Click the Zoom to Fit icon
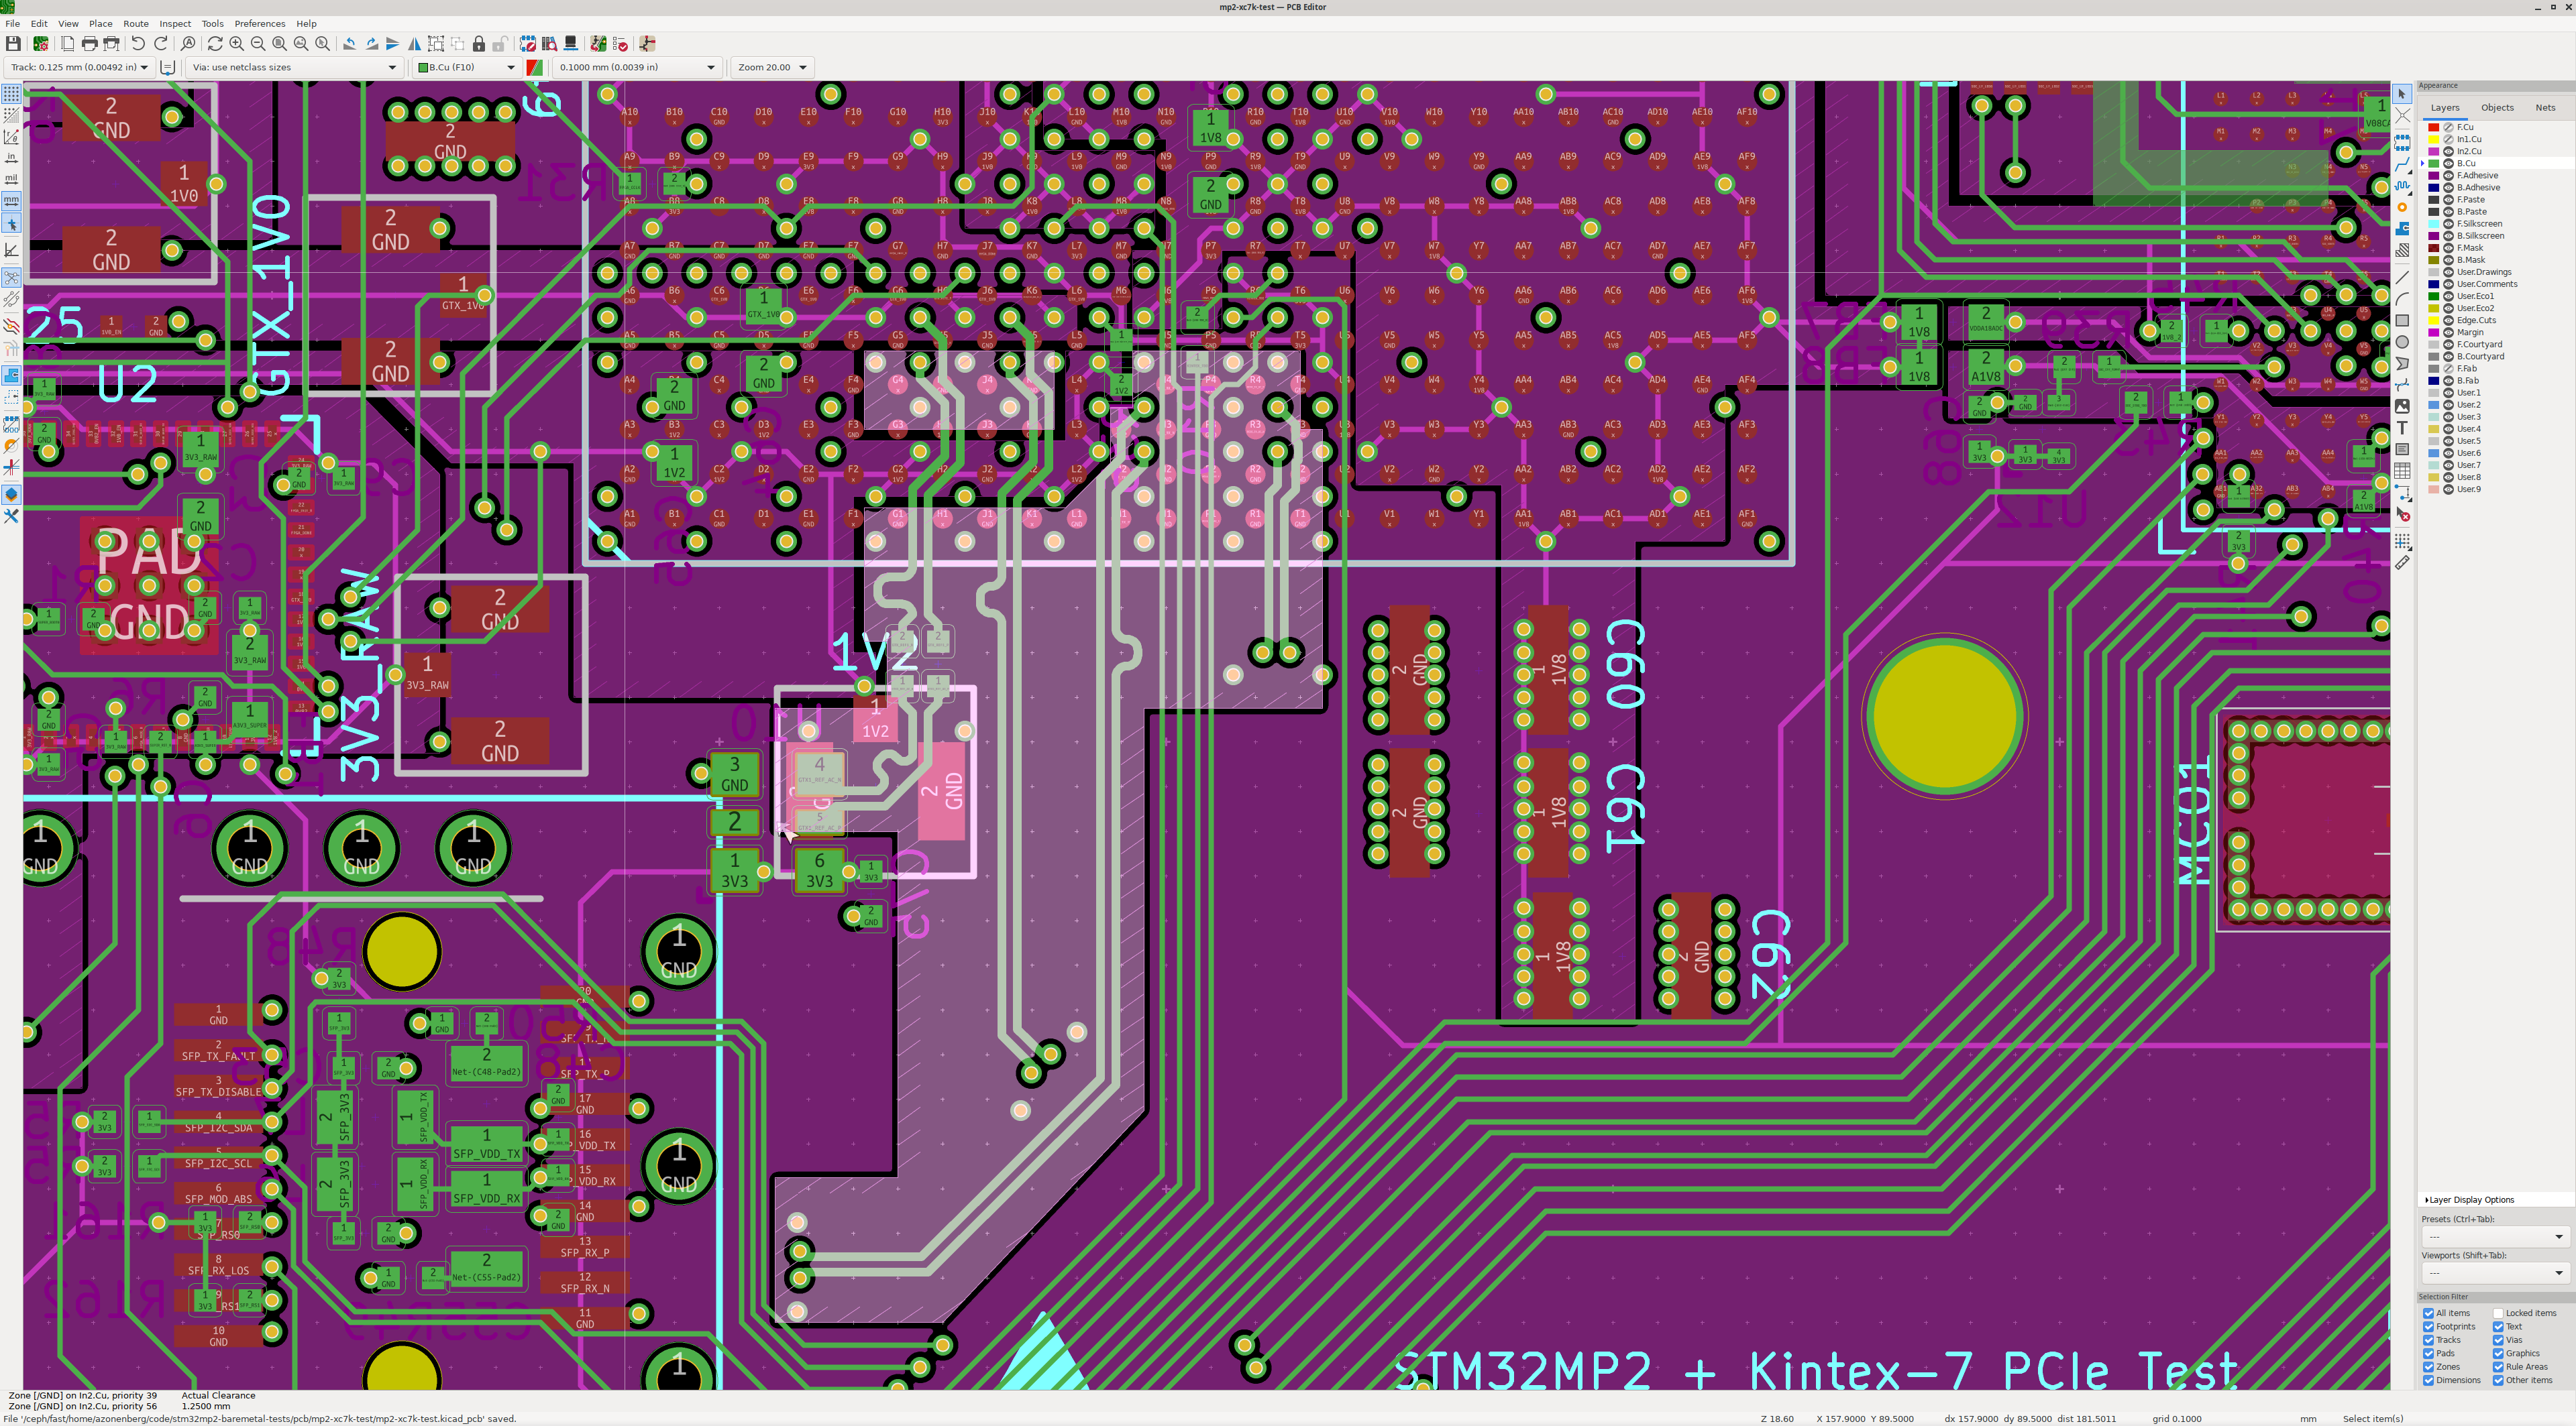This screenshot has width=2576, height=1426. pos(280,44)
